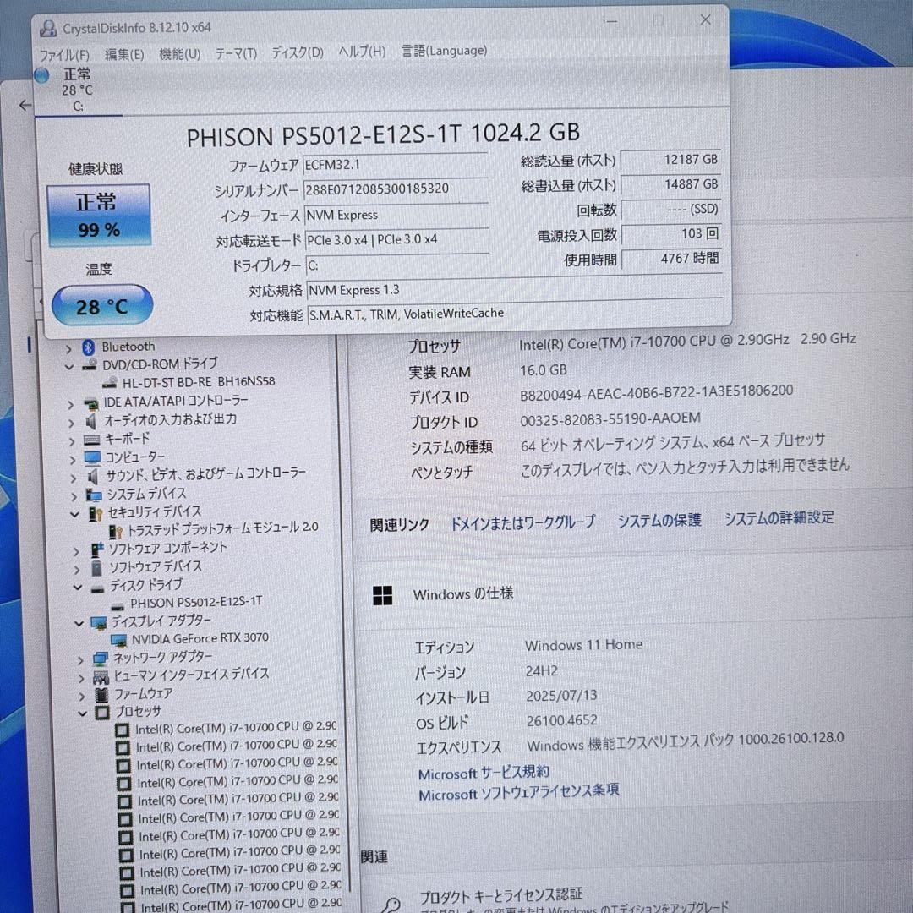Click the NVM Express interface field
Screen dimensions: 913x913
pyautogui.click(x=396, y=215)
